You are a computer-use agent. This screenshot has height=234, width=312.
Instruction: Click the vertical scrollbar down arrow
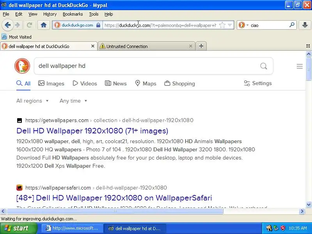pyautogui.click(x=308, y=204)
